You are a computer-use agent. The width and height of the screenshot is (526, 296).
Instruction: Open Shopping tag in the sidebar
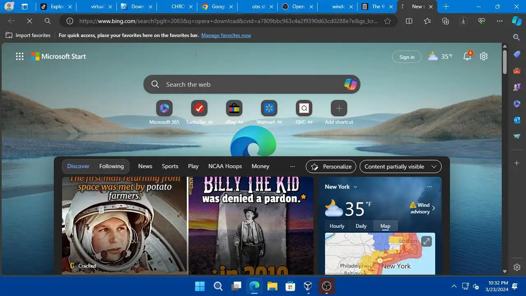tap(517, 54)
